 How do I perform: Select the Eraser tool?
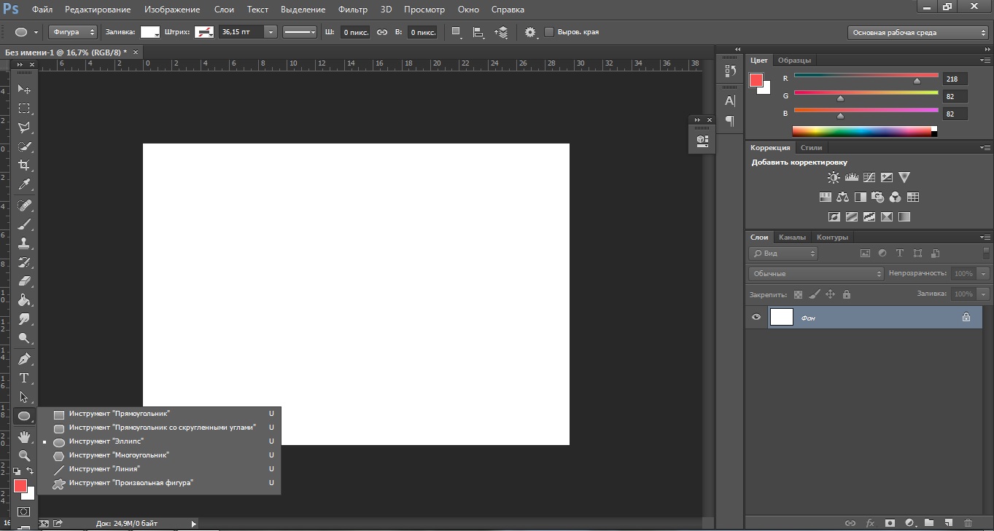[x=24, y=281]
